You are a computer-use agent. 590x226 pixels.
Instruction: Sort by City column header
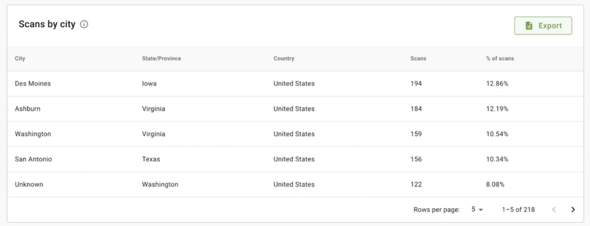(x=20, y=58)
